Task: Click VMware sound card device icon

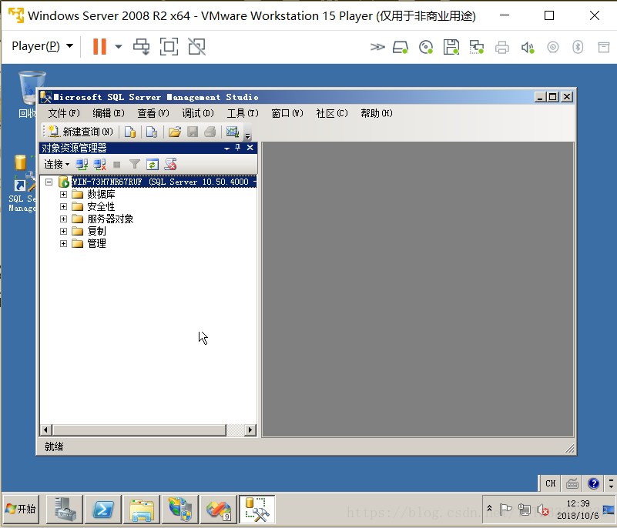Action: (528, 48)
